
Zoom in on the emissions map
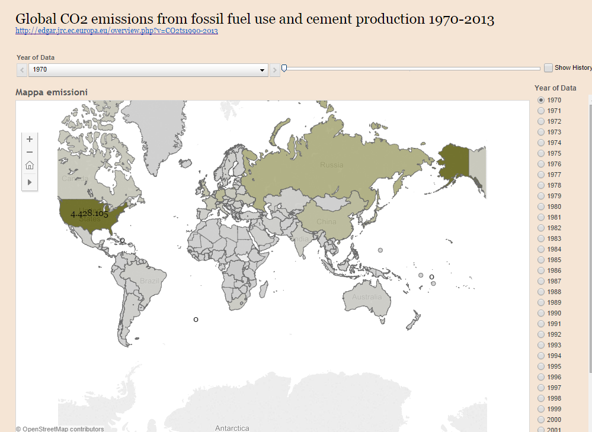click(30, 138)
